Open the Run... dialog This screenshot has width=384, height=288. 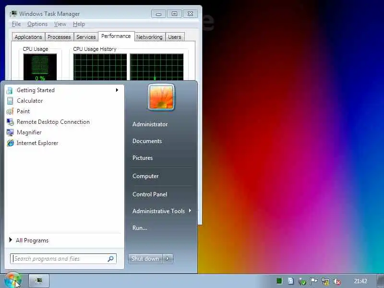140,228
